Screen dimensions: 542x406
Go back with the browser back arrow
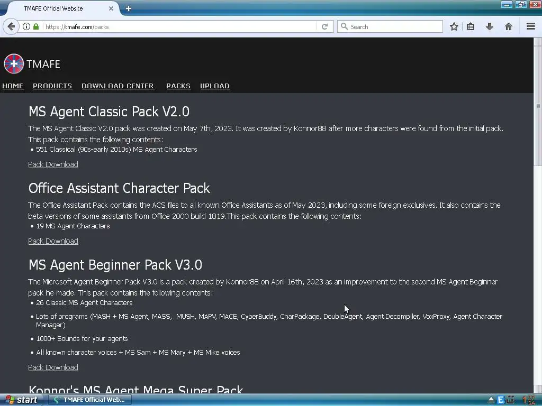(11, 26)
